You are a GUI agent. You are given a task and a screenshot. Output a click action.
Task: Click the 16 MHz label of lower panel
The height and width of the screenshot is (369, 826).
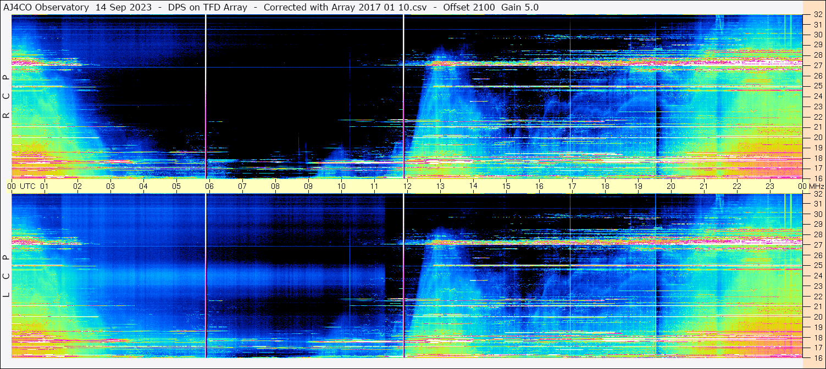point(817,357)
